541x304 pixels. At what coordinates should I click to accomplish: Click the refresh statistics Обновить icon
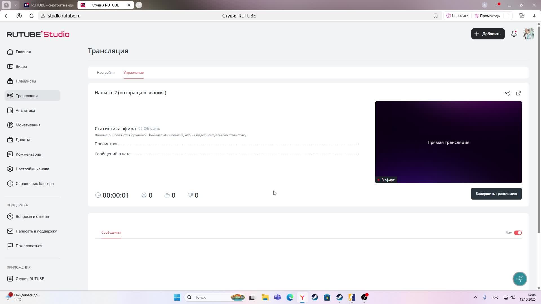(x=140, y=128)
